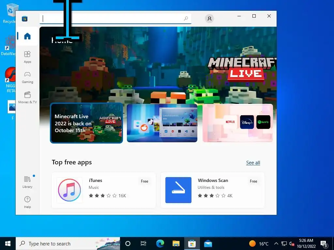Open the Netflix, Disney+ and Spotify card
The height and width of the screenshot is (250, 334).
[237, 123]
